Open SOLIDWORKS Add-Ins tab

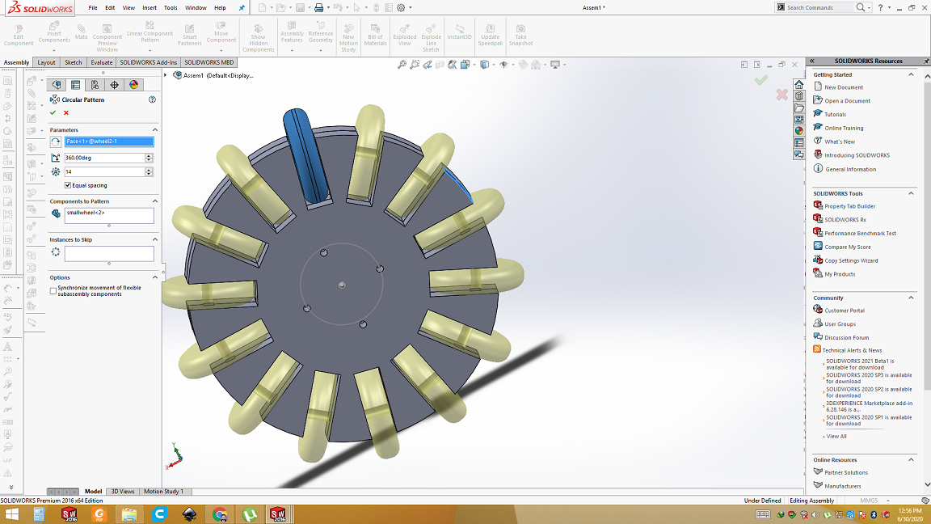coord(149,62)
